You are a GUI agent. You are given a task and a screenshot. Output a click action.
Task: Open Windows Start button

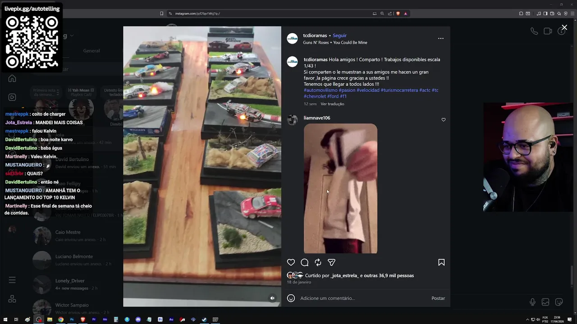pyautogui.click(x=5, y=319)
